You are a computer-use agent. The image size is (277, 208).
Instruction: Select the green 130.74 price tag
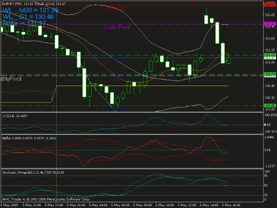coord(270,74)
